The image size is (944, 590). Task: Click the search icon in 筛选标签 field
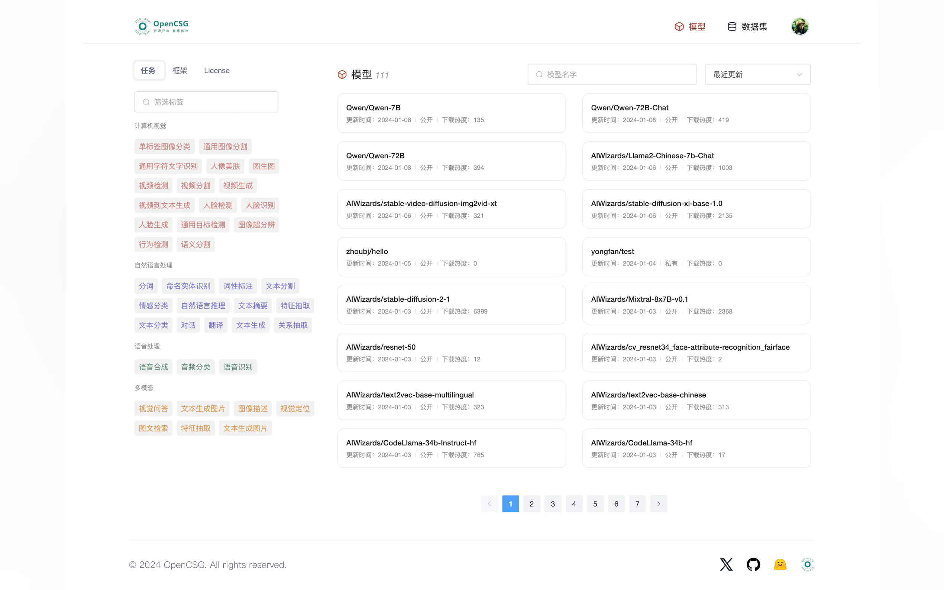point(146,102)
